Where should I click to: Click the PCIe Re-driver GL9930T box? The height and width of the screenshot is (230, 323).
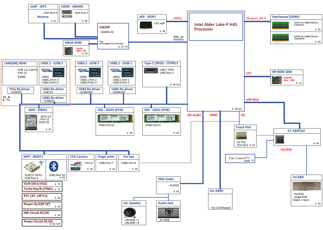pyautogui.click(x=21, y=90)
